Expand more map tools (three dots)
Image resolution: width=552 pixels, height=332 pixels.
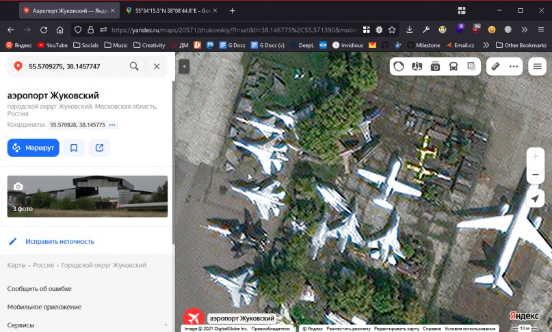[514, 66]
